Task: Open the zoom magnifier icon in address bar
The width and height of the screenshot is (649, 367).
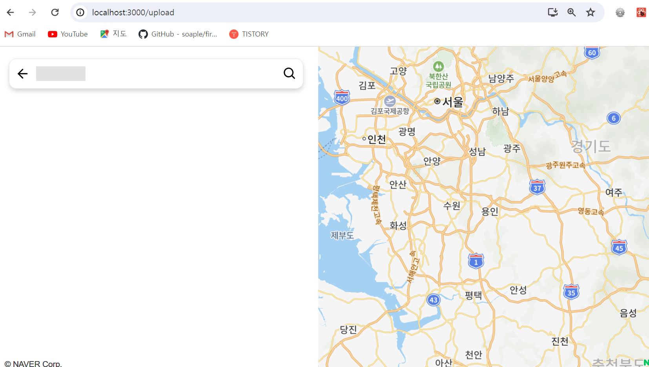Action: (572, 13)
